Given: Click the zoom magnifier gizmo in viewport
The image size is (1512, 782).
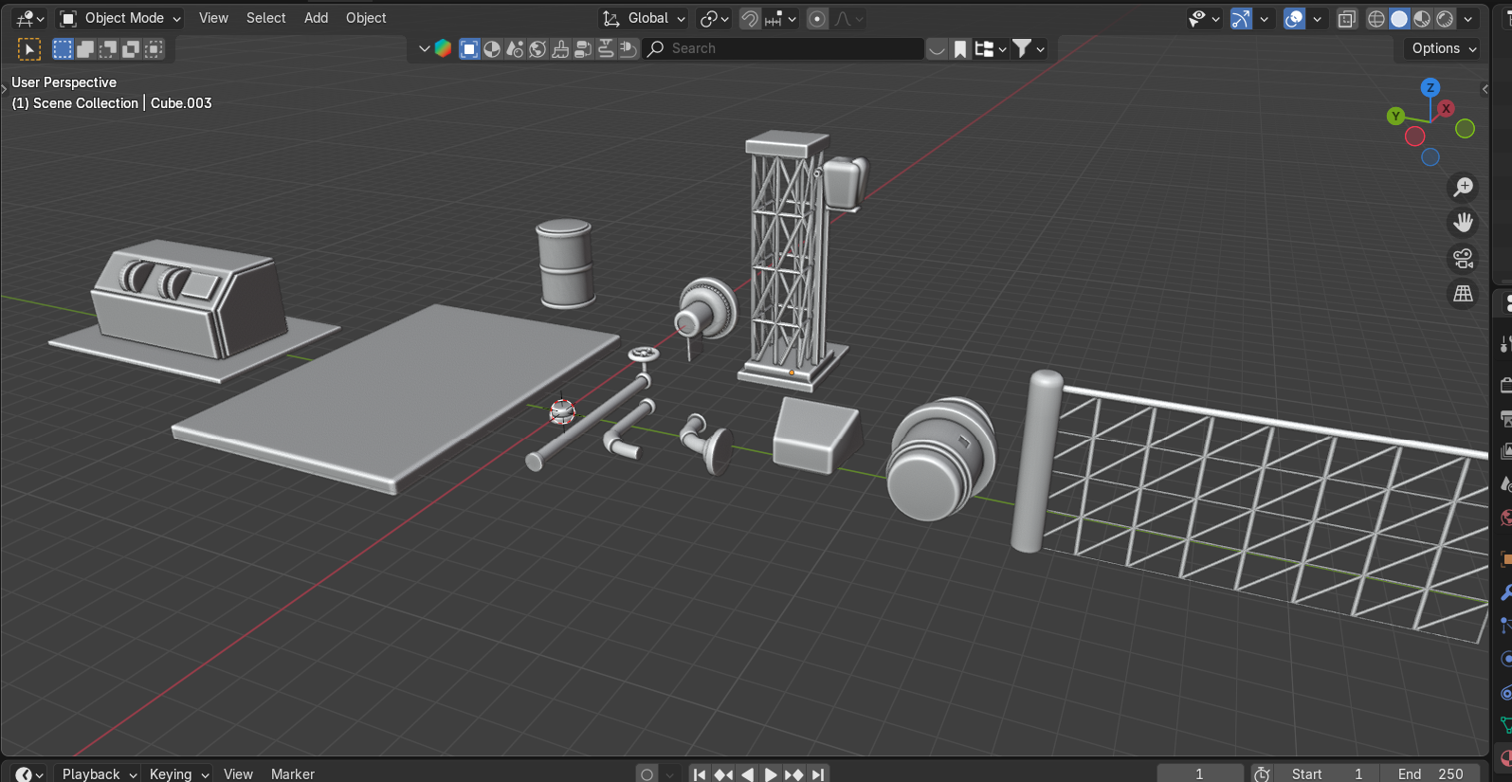Looking at the screenshot, I should (x=1464, y=187).
